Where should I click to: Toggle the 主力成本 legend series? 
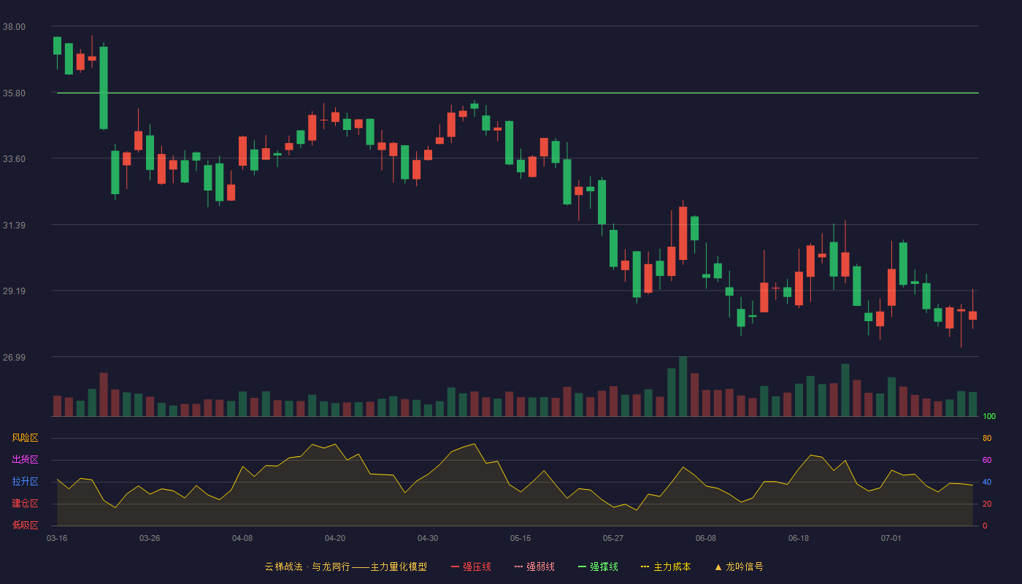tap(666, 566)
